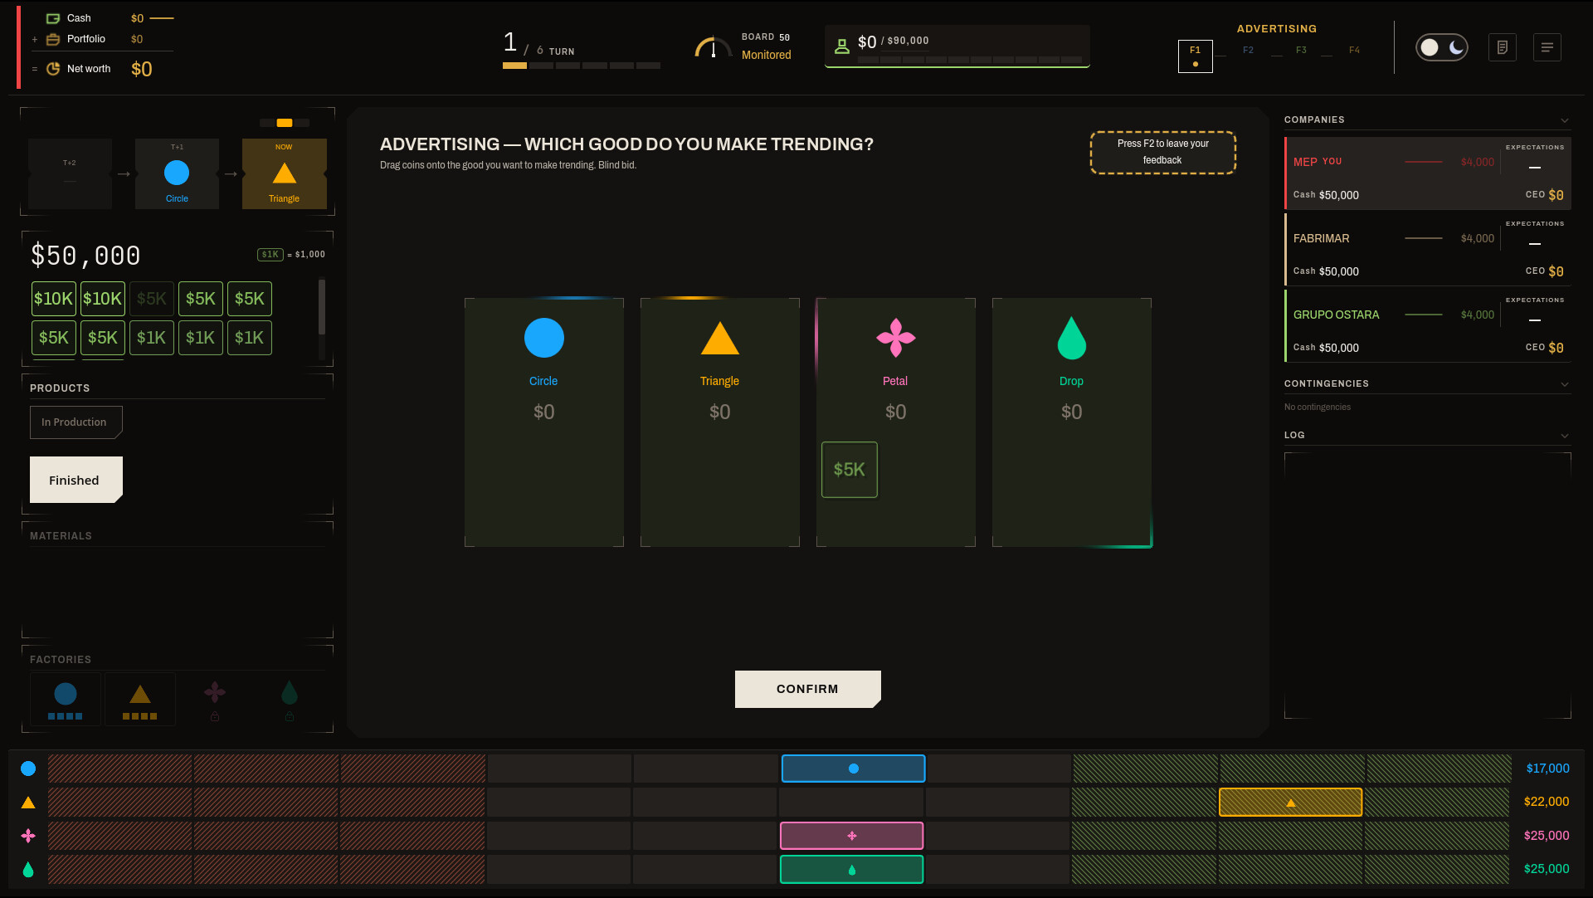Click the Net worth pie icon

pos(53,69)
